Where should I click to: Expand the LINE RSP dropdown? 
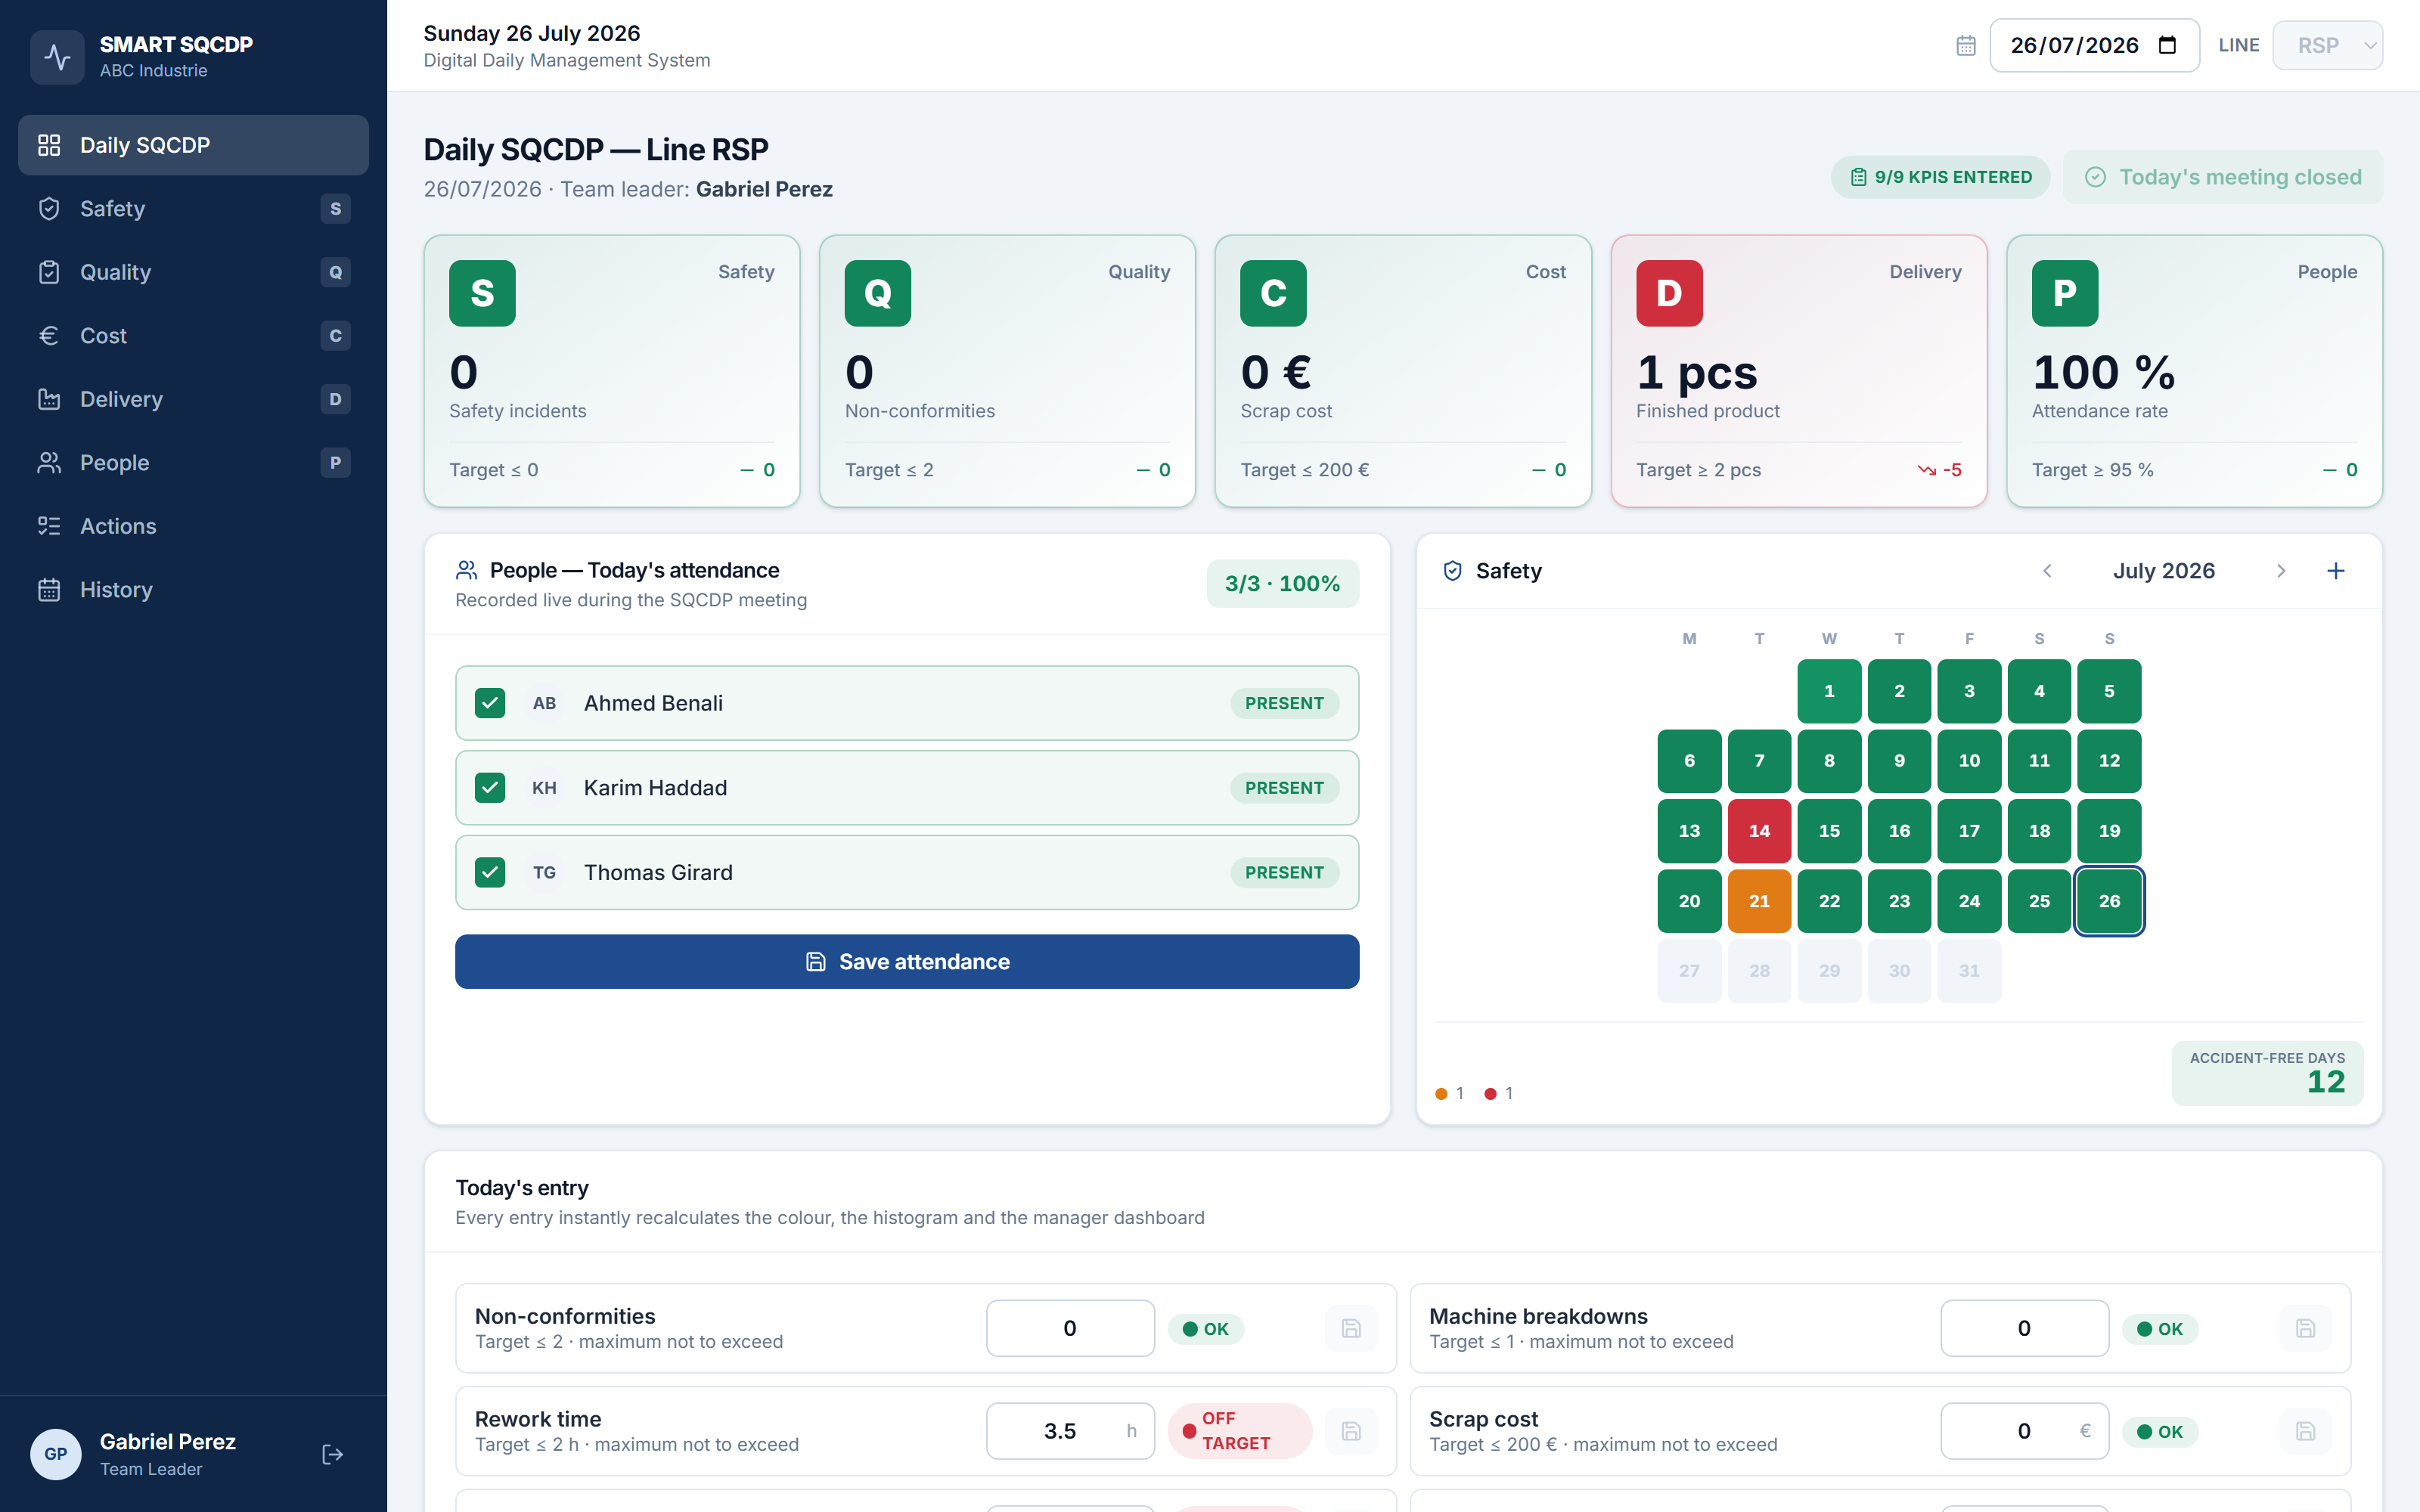click(2327, 45)
